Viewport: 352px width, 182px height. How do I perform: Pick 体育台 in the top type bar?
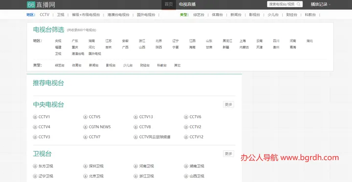pyautogui.click(x=217, y=15)
